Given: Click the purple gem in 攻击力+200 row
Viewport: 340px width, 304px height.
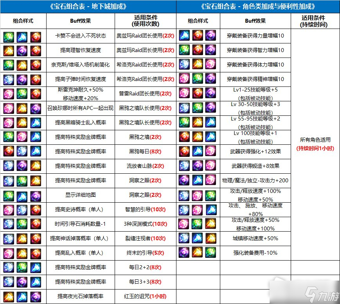Looking at the screenshot, I should (x=184, y=180).
